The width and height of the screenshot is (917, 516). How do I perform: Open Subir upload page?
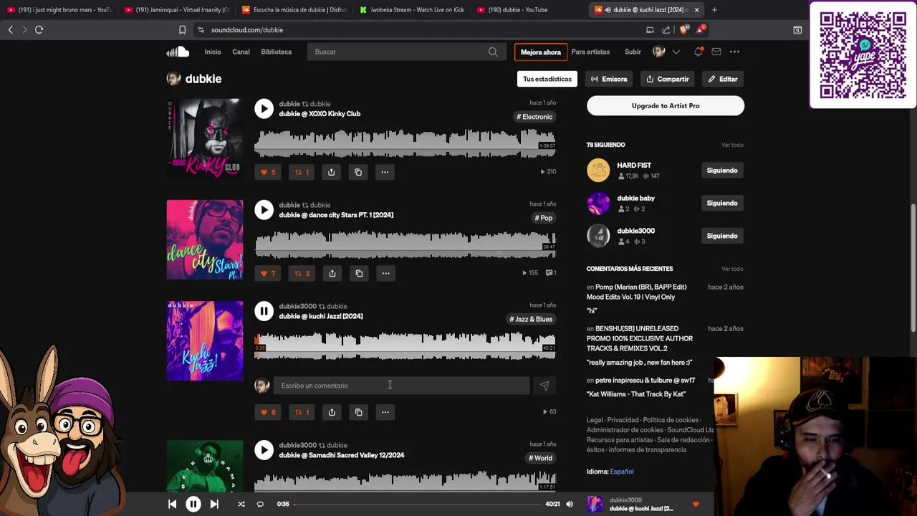tap(633, 52)
